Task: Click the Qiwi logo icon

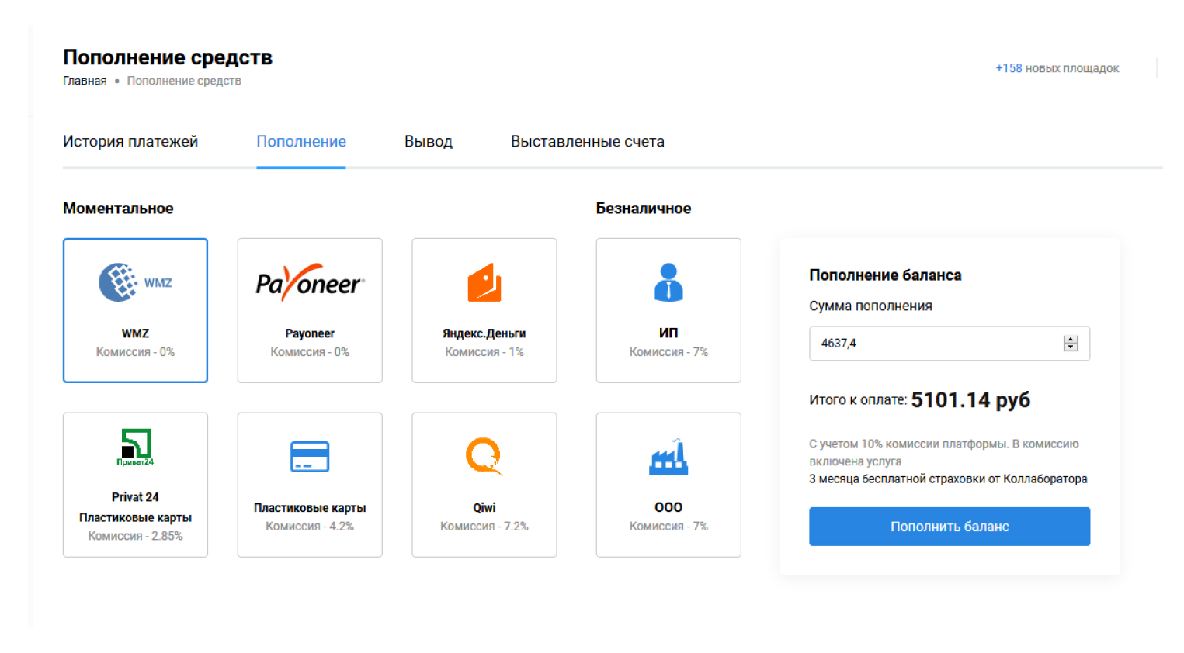Action: [484, 457]
